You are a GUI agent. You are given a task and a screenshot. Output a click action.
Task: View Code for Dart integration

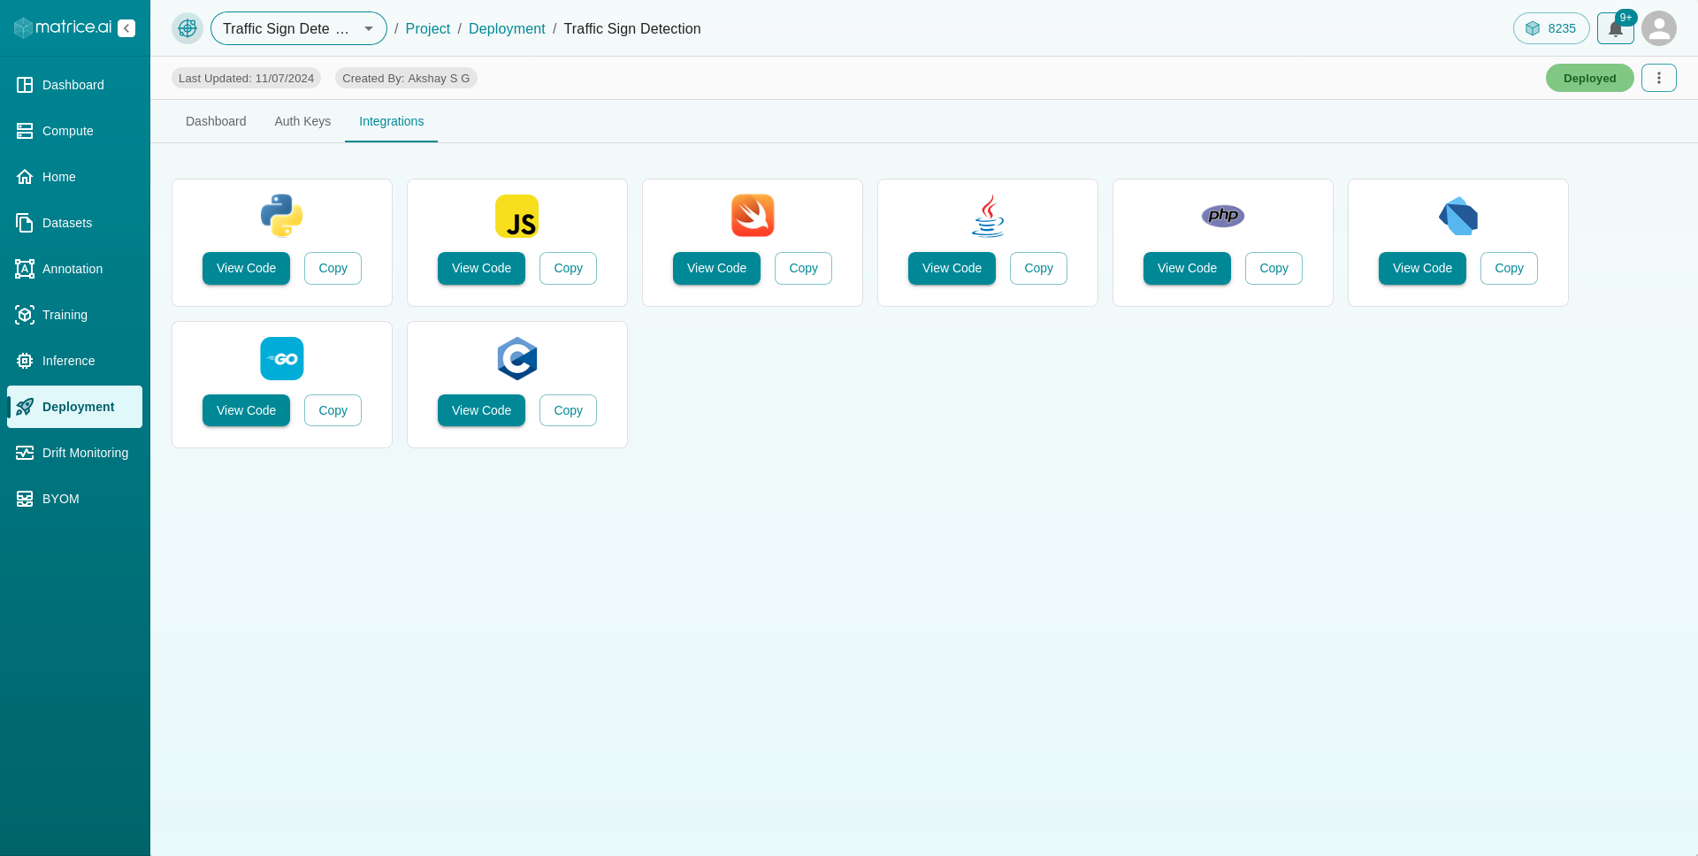[x=1422, y=268]
